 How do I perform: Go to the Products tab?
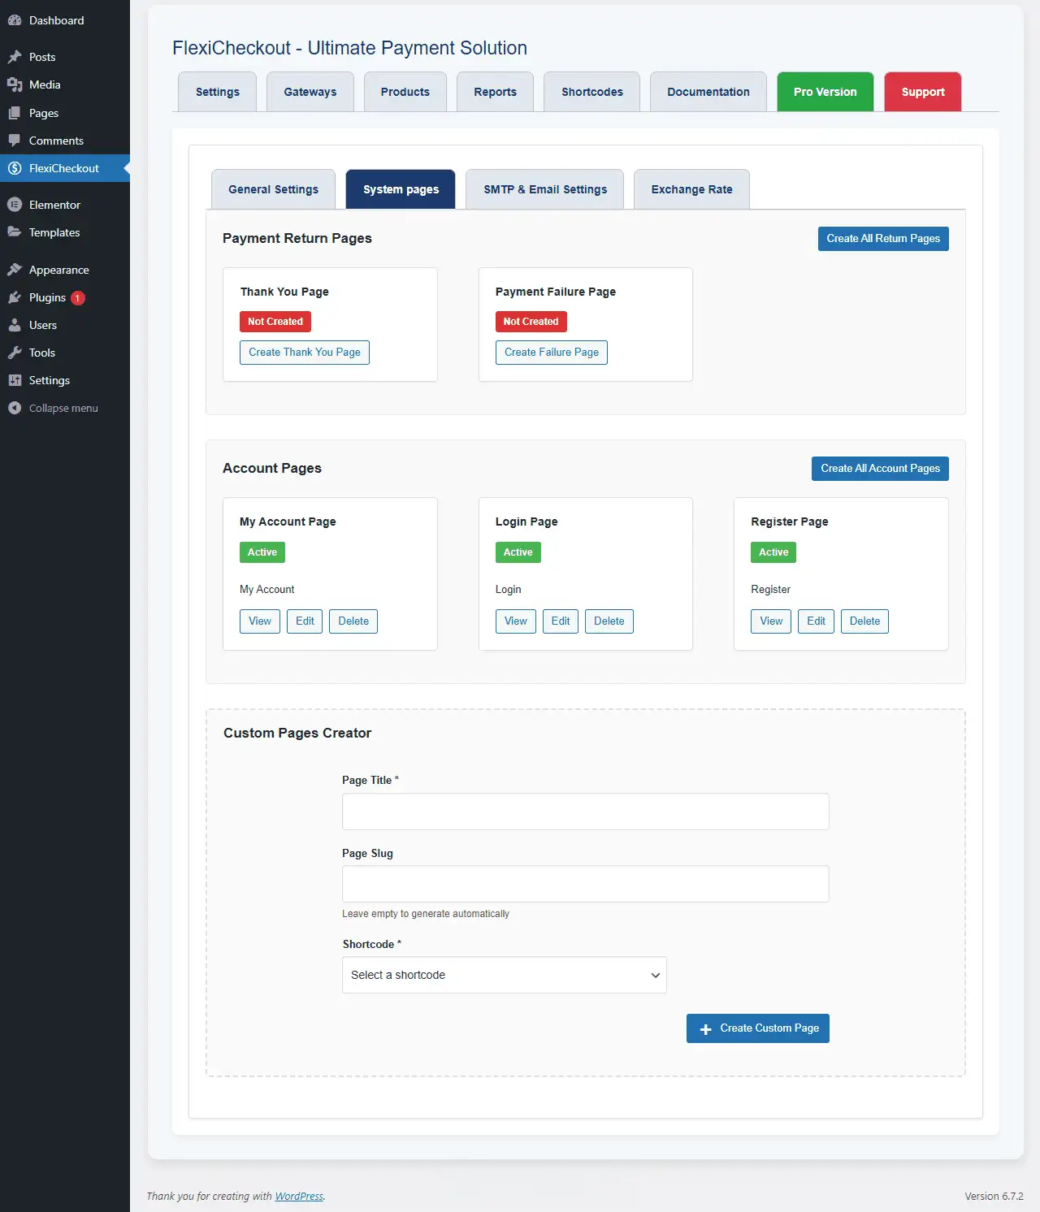(x=405, y=92)
